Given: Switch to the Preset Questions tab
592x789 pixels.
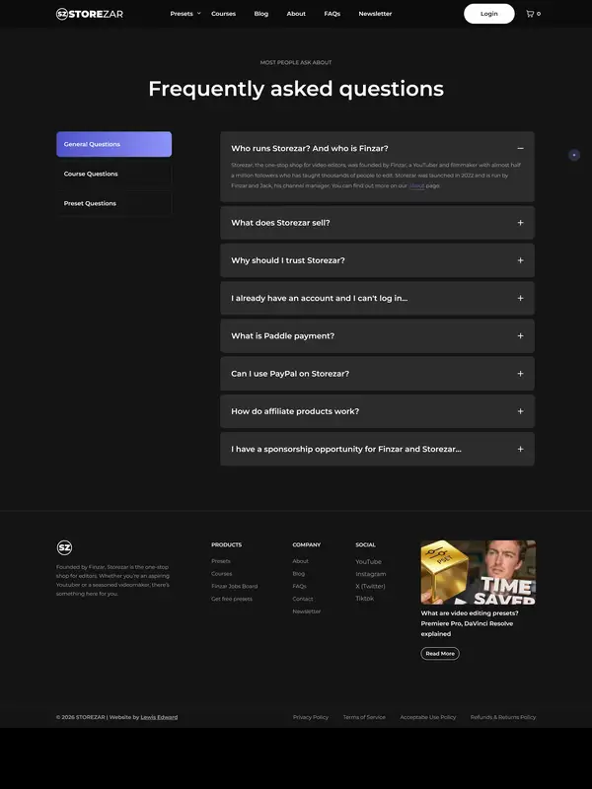Looking at the screenshot, I should tap(113, 203).
